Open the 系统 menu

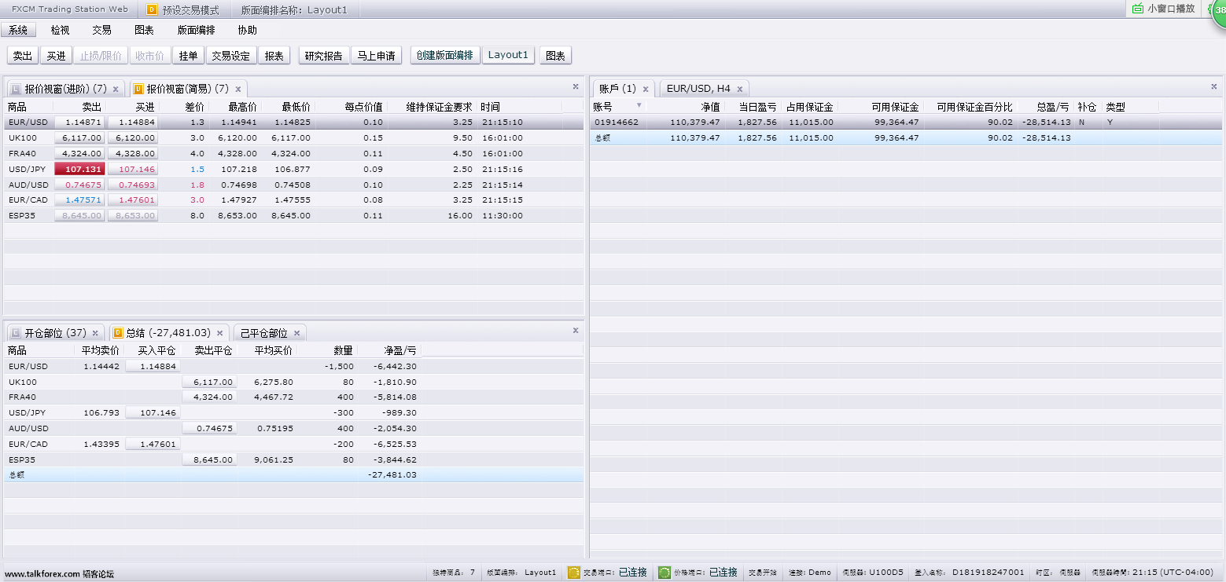click(x=18, y=30)
